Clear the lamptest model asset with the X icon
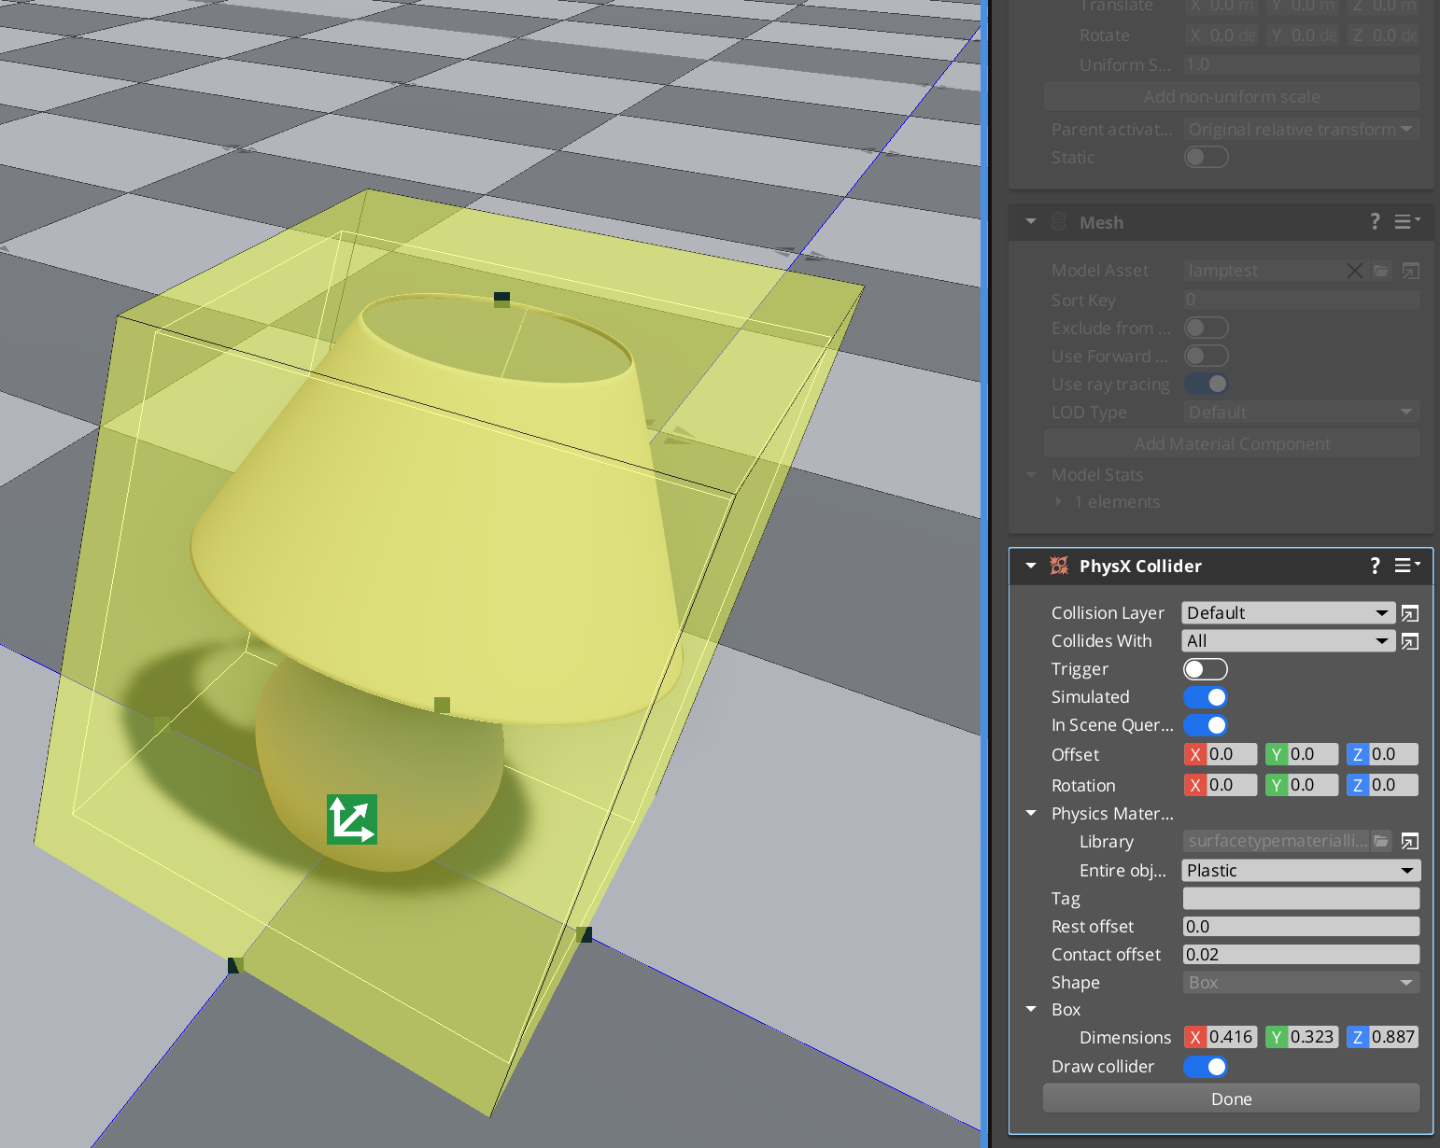This screenshot has width=1440, height=1148. tap(1355, 270)
